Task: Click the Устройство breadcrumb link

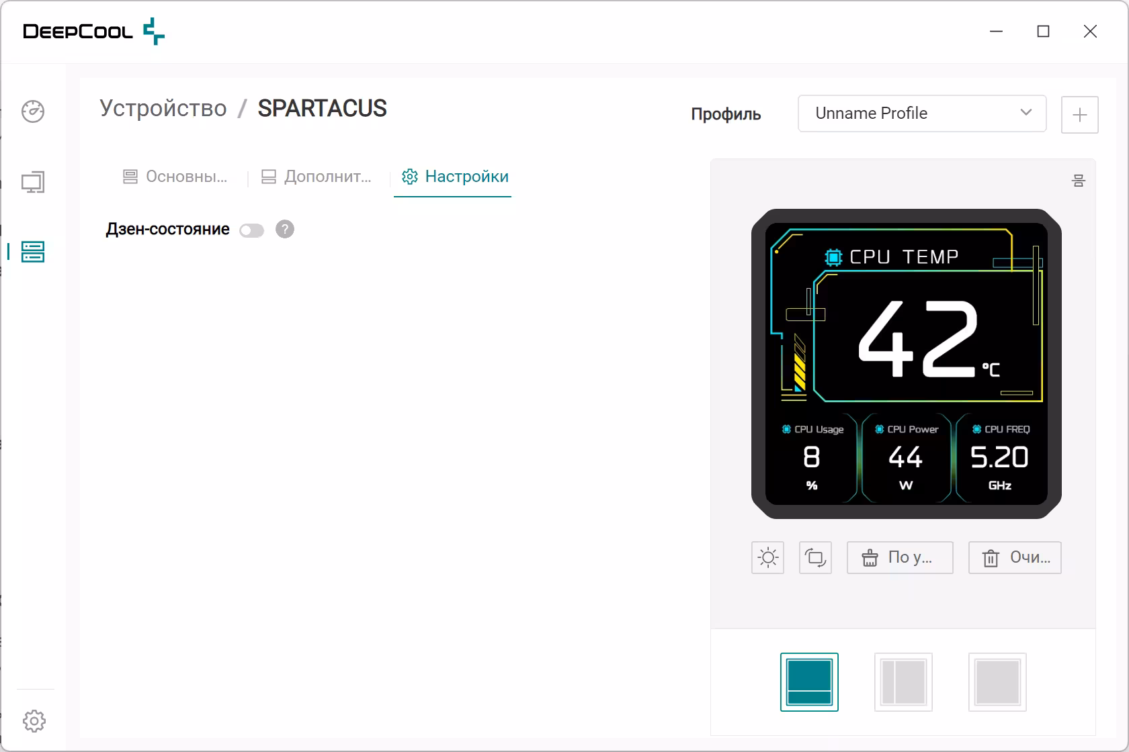Action: tap(163, 108)
